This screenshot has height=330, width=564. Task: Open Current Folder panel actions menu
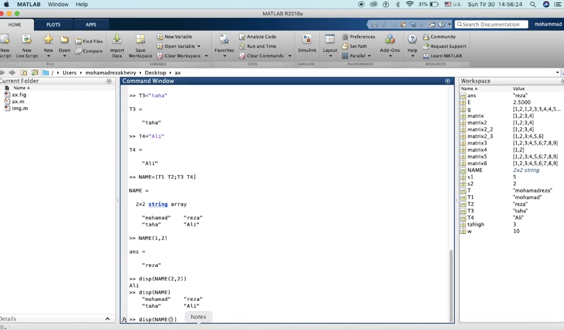109,81
